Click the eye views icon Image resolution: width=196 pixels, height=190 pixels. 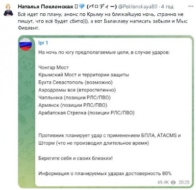173,182
